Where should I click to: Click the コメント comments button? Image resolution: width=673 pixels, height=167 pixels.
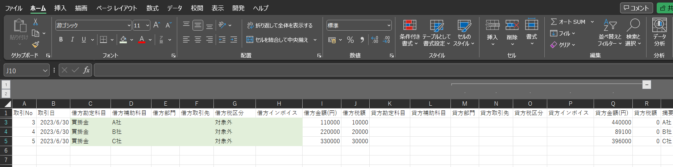click(x=636, y=8)
